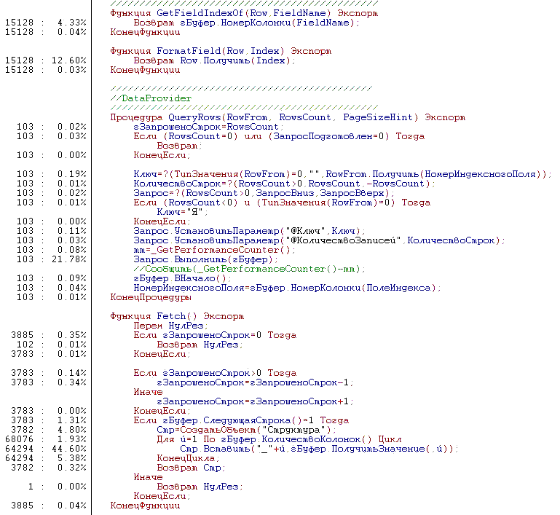560x515 pixels.
Task: Click the line гЗапрошеноСтрок=RowsCount
Action: click(x=206, y=127)
